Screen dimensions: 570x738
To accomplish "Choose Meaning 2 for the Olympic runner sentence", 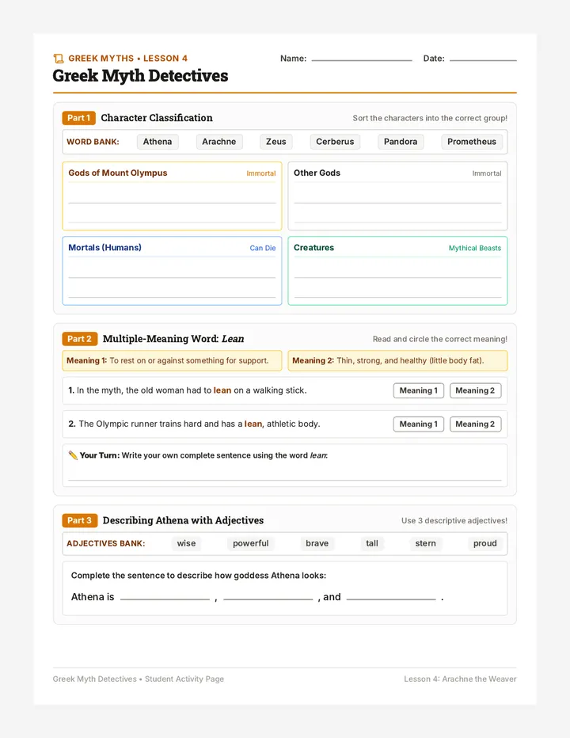I will [475, 424].
